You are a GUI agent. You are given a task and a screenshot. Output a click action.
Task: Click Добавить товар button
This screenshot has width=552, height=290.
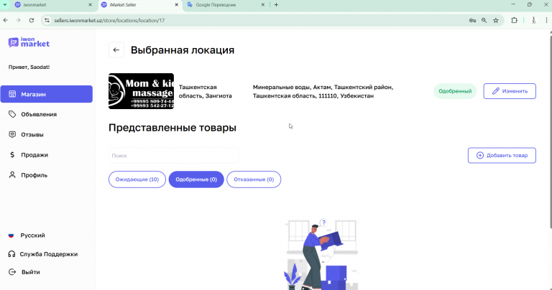[502, 155]
